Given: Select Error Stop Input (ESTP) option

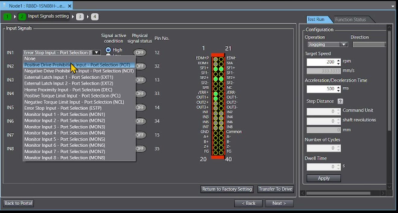Looking at the screenshot, I should [x=79, y=108].
